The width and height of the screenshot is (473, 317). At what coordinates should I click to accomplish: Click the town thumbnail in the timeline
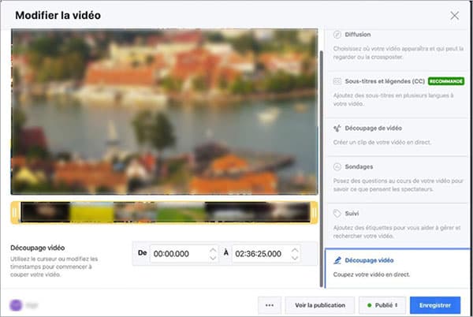(x=135, y=213)
